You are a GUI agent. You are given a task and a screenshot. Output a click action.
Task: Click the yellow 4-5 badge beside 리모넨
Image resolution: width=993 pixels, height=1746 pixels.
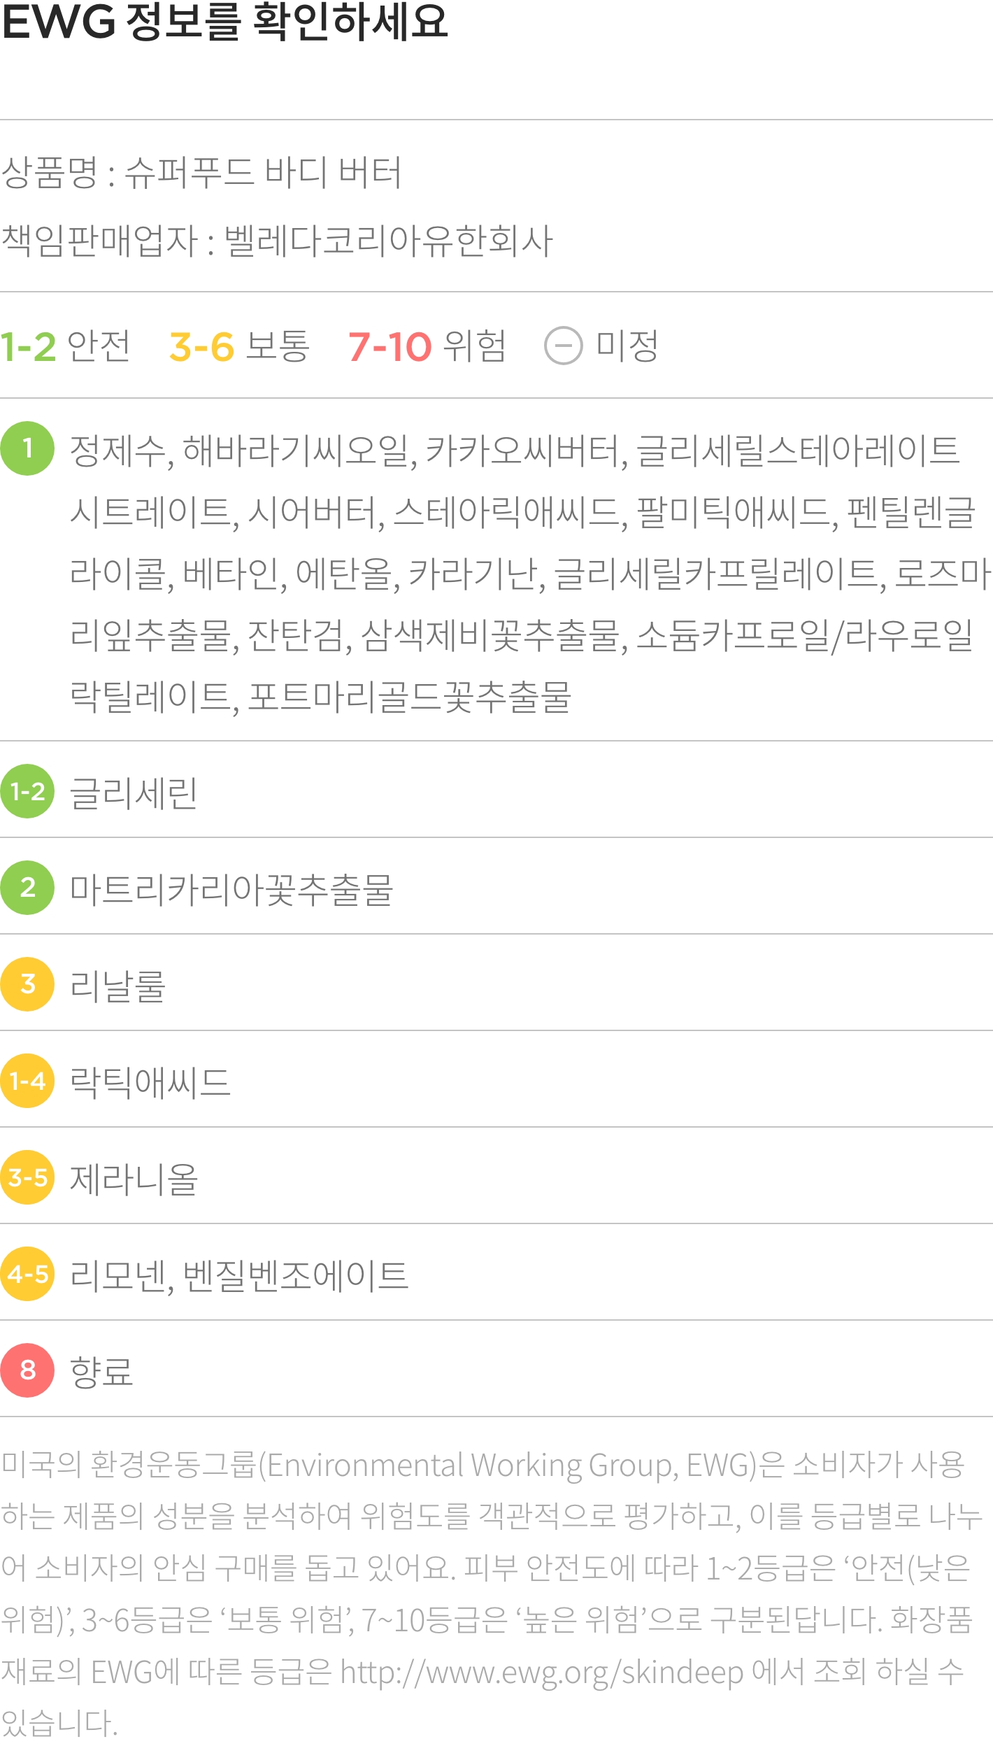pyautogui.click(x=27, y=1274)
